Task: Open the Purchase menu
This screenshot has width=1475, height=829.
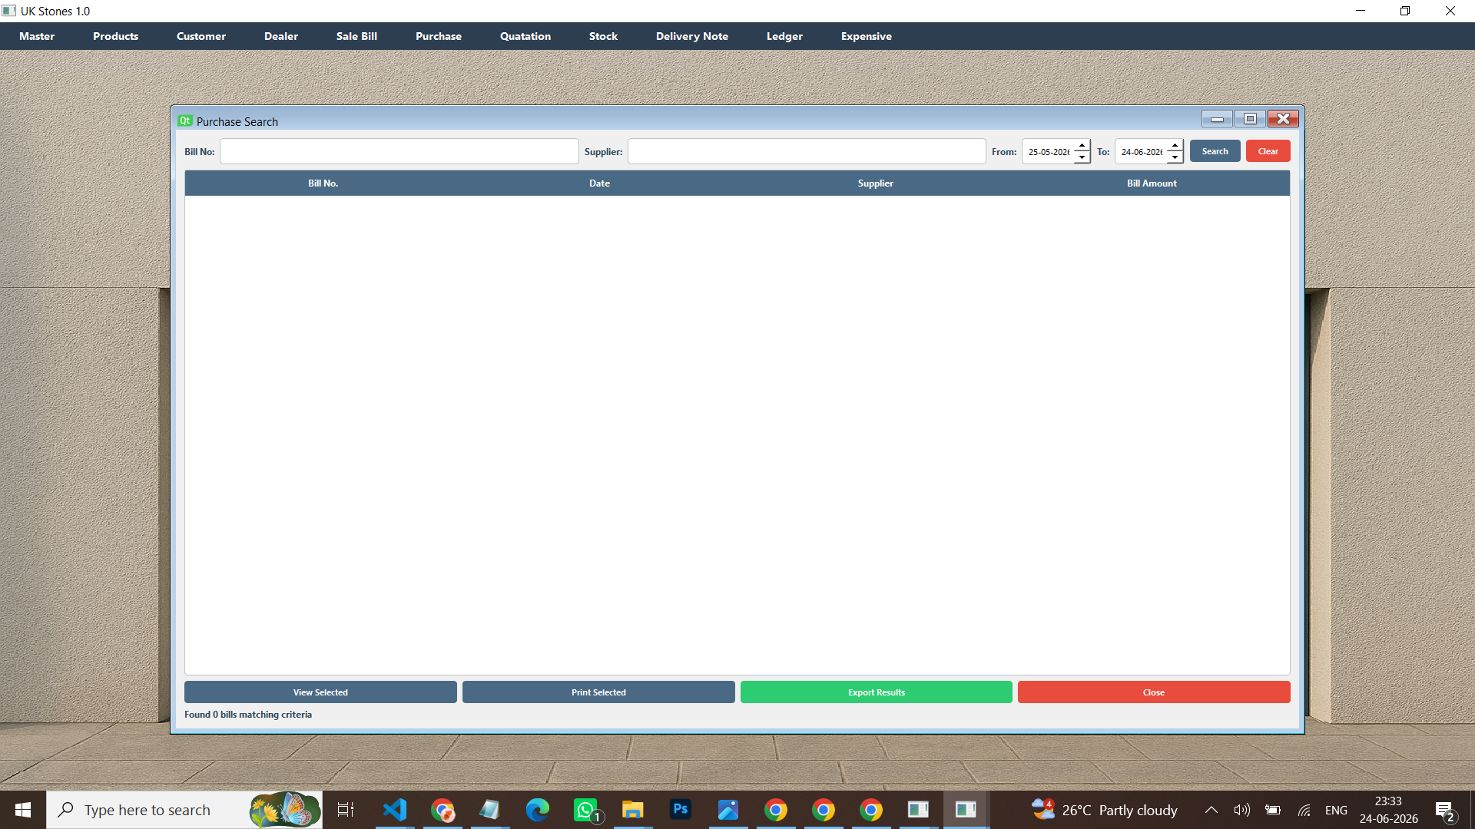Action: 439,36
